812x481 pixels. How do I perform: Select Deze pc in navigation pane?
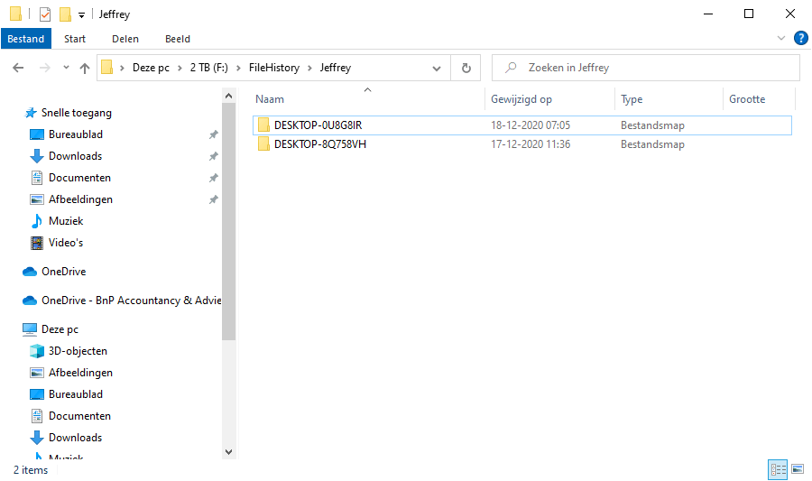pos(60,329)
